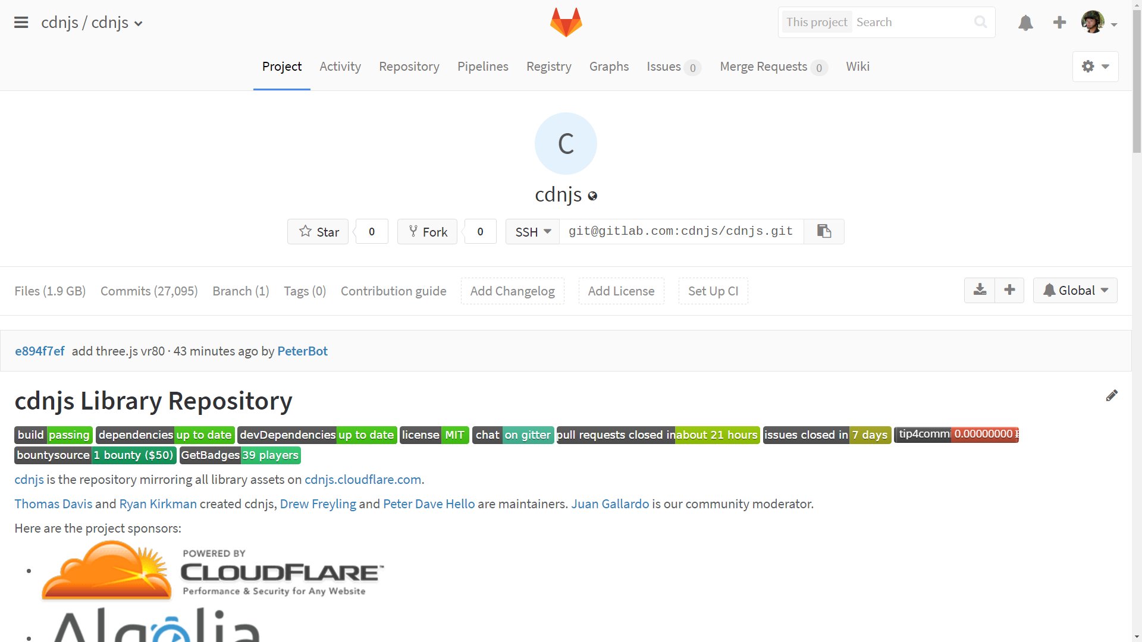Click the issues closed in 7 days badge
The image size is (1142, 642).
[827, 435]
